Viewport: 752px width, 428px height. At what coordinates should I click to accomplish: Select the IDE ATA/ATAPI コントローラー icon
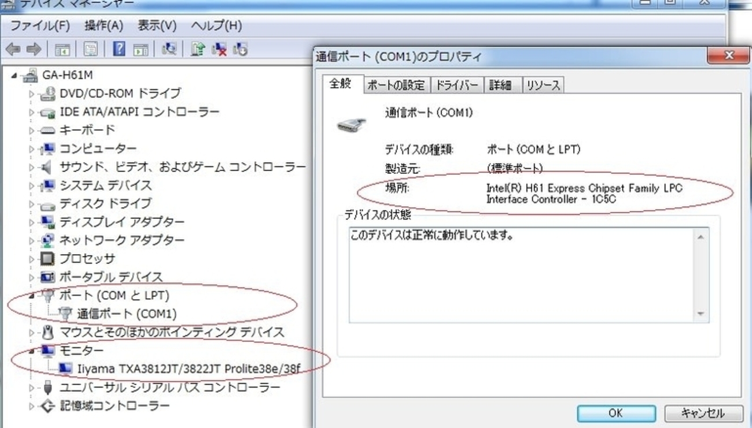click(48, 112)
